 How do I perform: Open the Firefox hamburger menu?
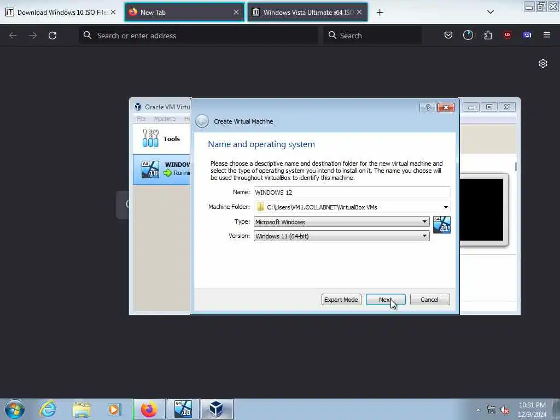pyautogui.click(x=547, y=35)
